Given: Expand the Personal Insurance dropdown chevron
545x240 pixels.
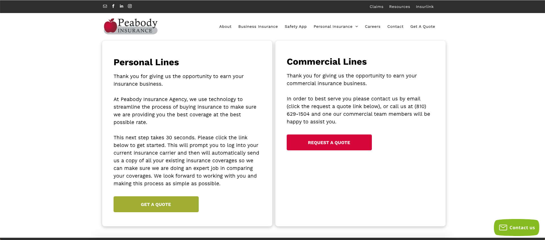Looking at the screenshot, I should point(357,27).
